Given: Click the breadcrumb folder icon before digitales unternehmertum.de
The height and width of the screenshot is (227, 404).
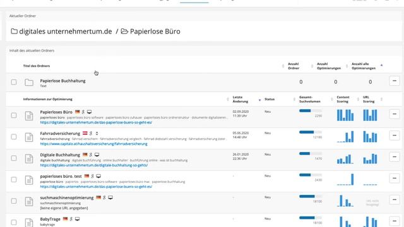Looking at the screenshot, I should pyautogui.click(x=14, y=32).
